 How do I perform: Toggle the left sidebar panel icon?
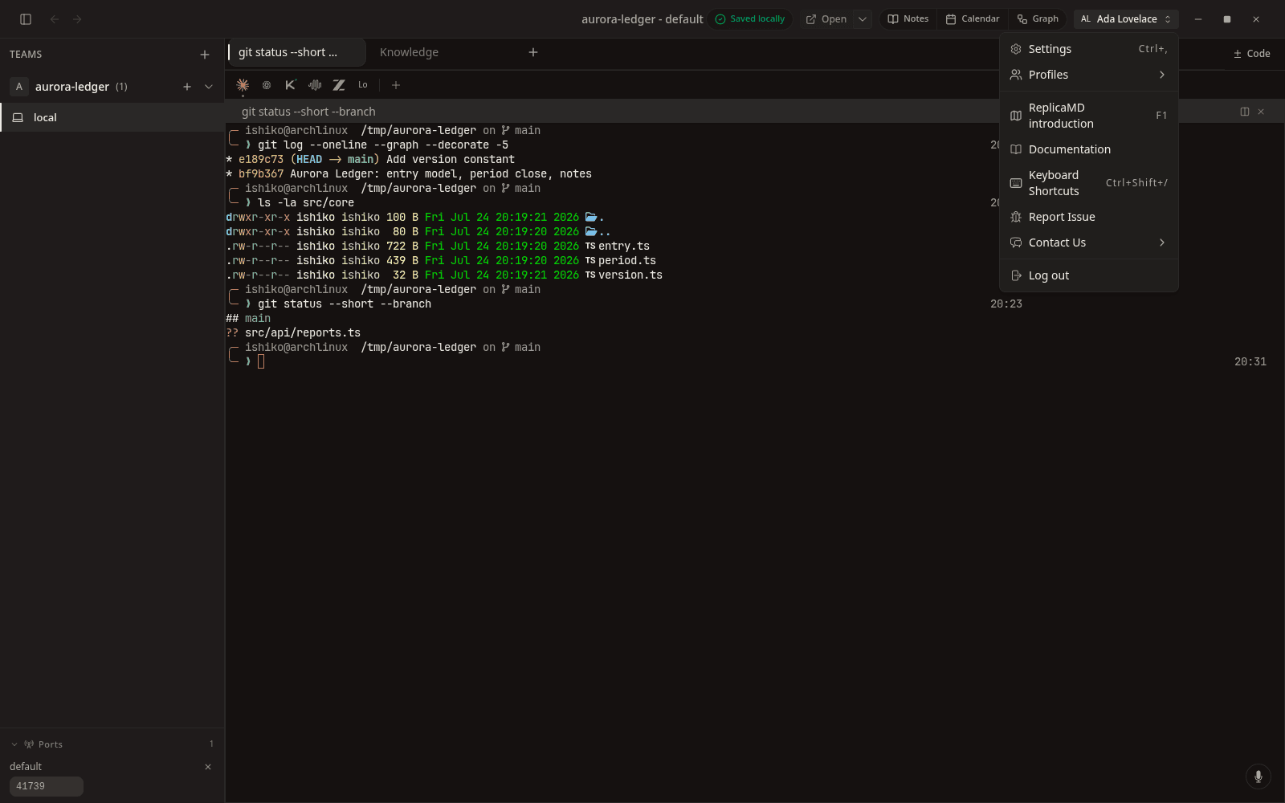[x=26, y=19]
